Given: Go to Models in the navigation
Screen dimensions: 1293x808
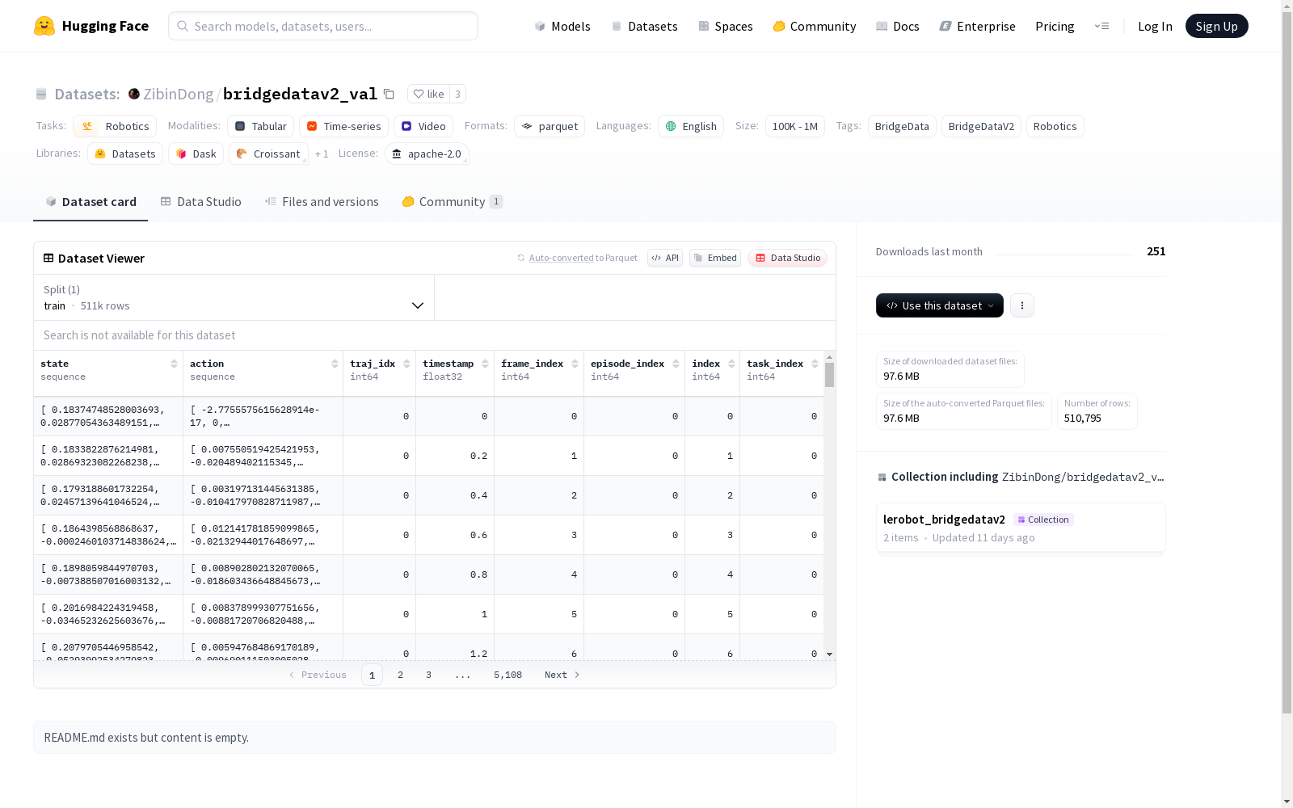Looking at the screenshot, I should coord(562,26).
